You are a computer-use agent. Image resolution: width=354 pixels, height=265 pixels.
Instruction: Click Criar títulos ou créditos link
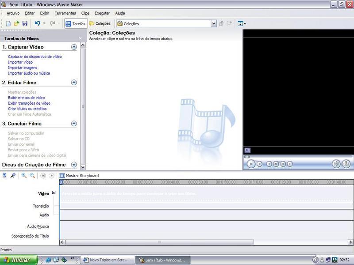coord(27,109)
